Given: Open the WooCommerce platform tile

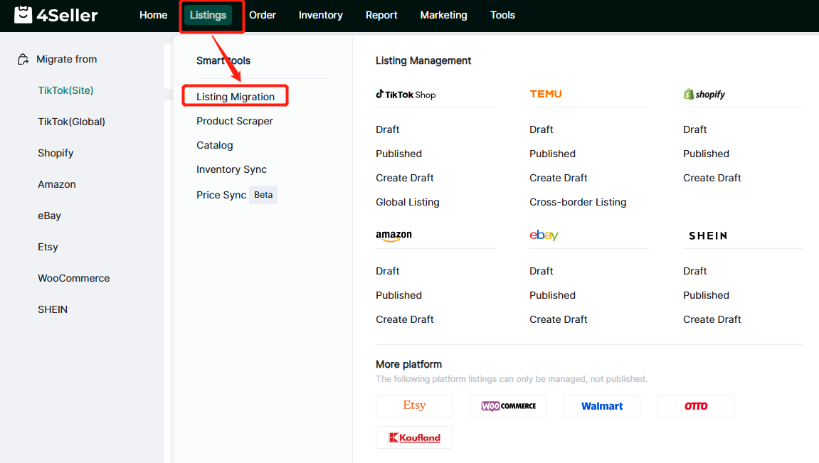Looking at the screenshot, I should click(508, 406).
